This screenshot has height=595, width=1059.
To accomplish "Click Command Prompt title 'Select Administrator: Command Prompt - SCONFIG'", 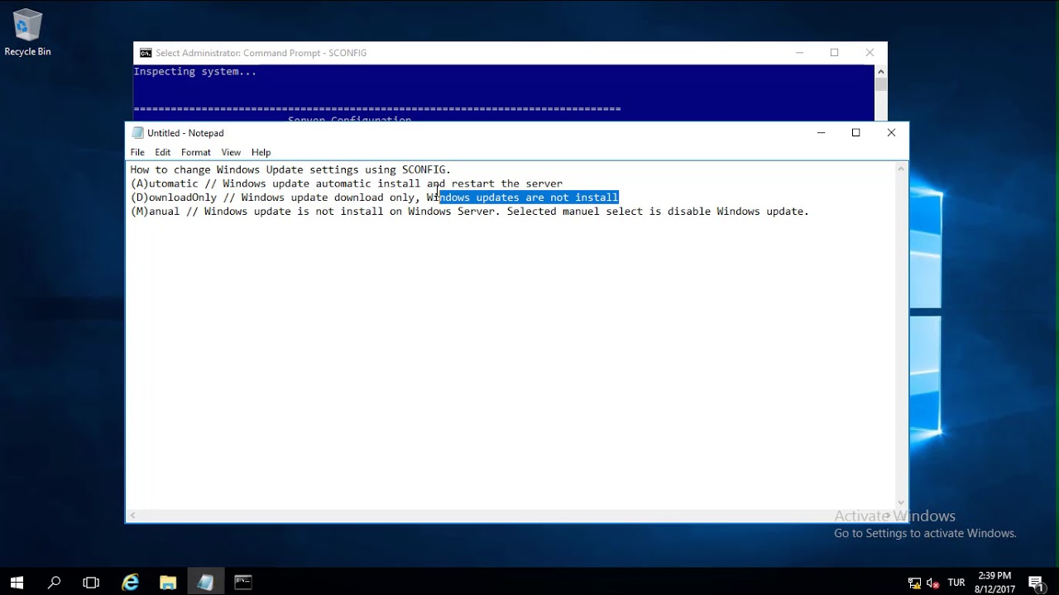I will [x=261, y=53].
